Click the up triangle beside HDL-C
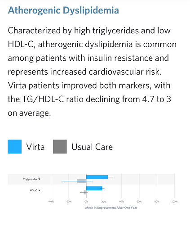190x225 pixels. pyautogui.click(x=39, y=190)
